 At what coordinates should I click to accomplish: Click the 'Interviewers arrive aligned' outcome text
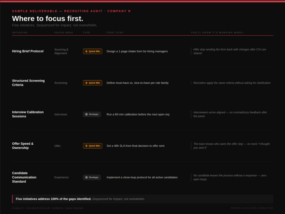pyautogui.click(x=230, y=114)
